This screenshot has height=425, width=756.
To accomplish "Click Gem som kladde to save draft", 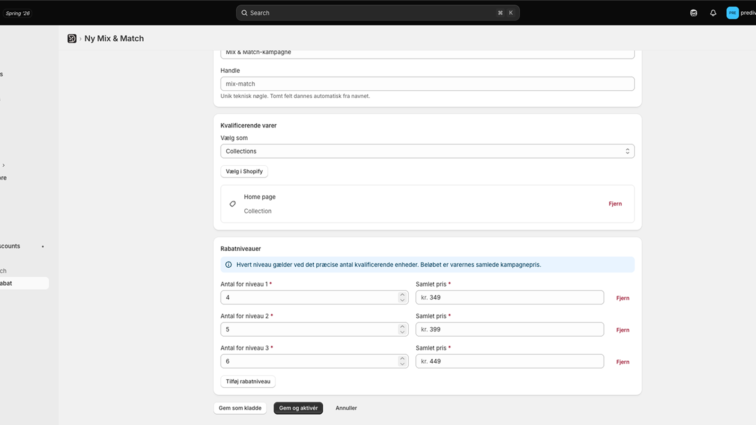I will pyautogui.click(x=240, y=408).
